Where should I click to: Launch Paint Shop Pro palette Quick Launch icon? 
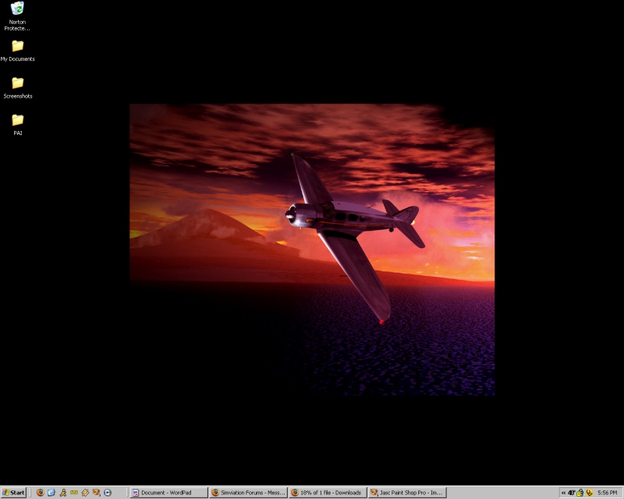[96, 493]
